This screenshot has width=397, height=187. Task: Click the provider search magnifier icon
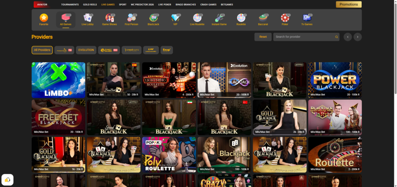(x=337, y=37)
